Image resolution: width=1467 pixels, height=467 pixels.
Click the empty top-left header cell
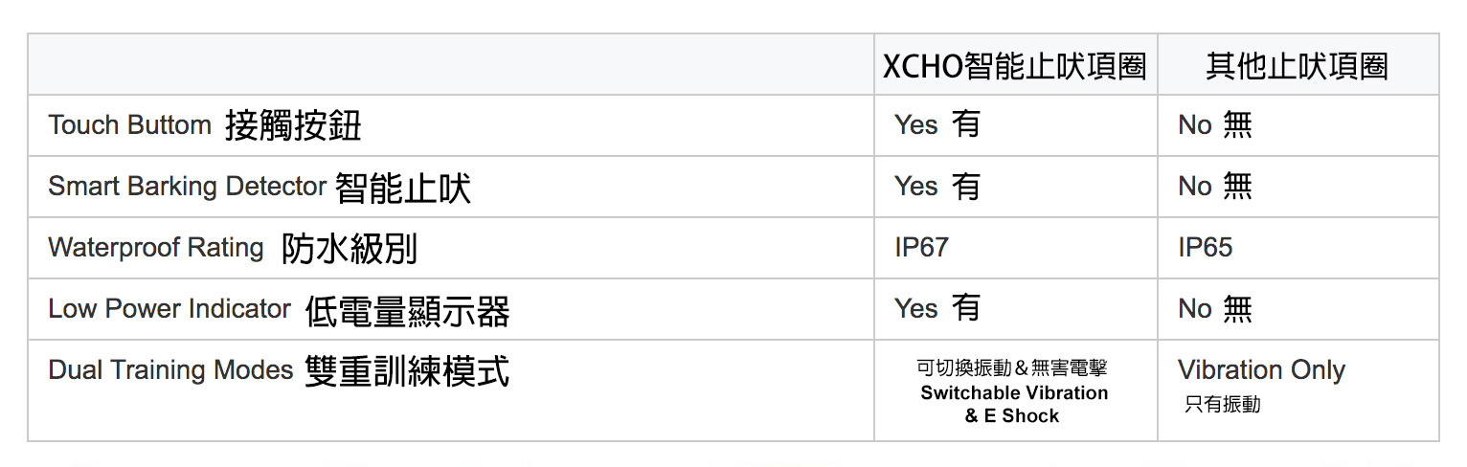(x=450, y=65)
